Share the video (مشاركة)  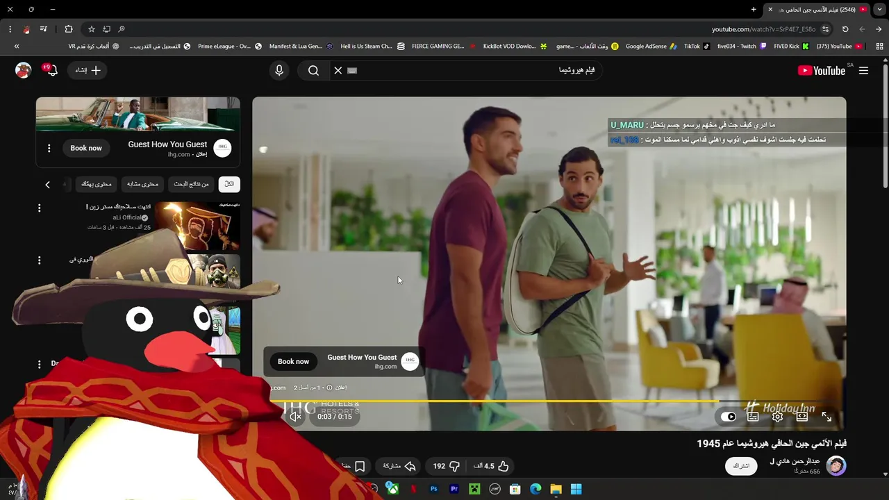399,466
